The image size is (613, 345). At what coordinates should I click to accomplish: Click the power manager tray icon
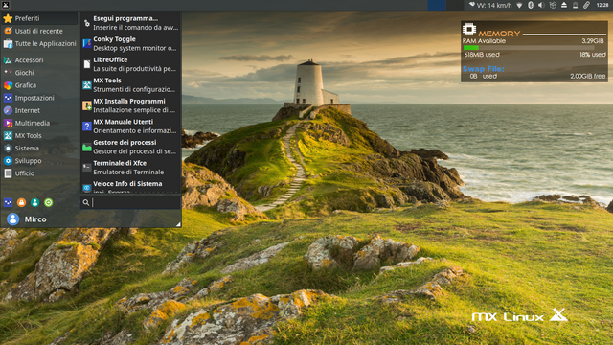pyautogui.click(x=575, y=5)
